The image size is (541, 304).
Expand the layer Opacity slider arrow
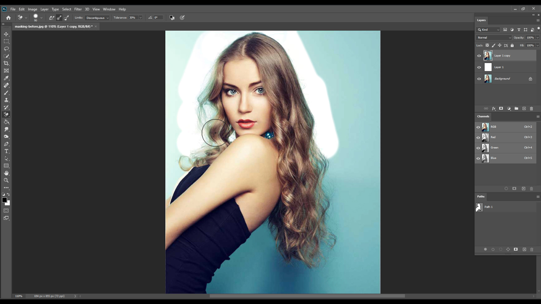pyautogui.click(x=537, y=38)
